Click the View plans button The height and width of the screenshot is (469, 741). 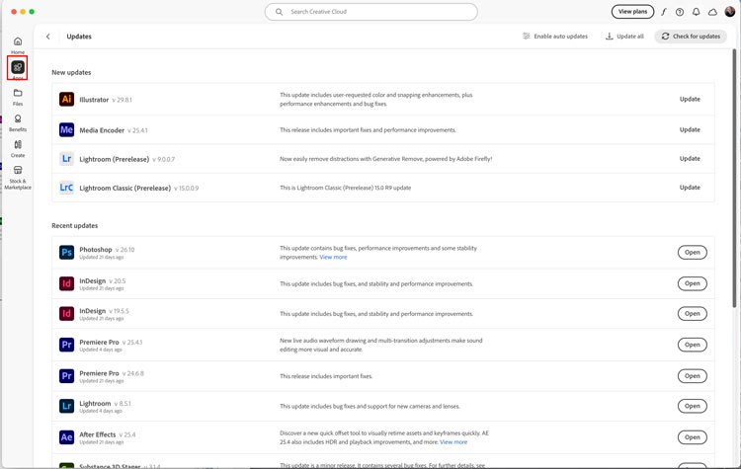pyautogui.click(x=632, y=11)
